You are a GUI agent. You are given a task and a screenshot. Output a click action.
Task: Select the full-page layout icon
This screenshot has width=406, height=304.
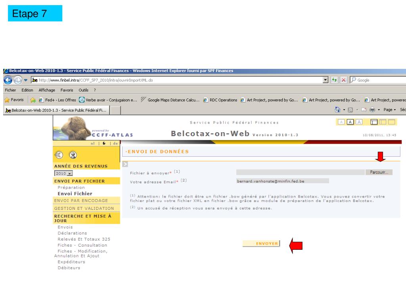pos(391,122)
